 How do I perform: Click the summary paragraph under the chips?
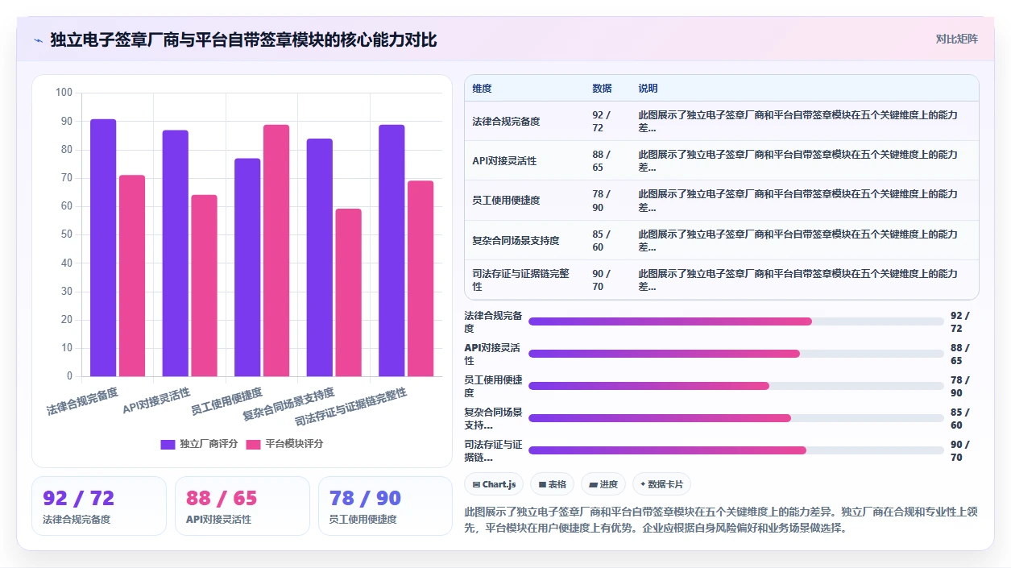click(x=721, y=520)
